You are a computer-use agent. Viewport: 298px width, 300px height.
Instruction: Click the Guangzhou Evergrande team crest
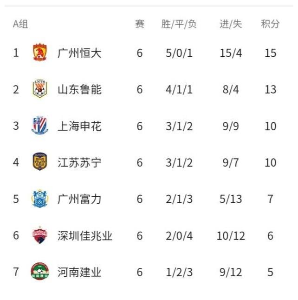[40, 53]
